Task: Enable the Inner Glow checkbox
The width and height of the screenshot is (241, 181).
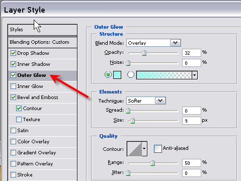Action: pyautogui.click(x=13, y=86)
